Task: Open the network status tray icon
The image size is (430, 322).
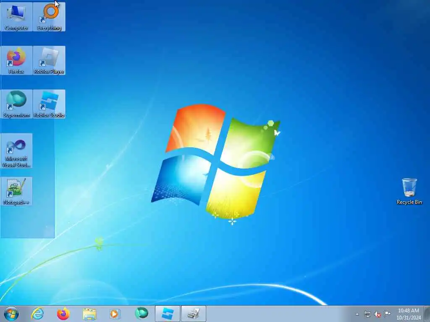Action: (367, 314)
